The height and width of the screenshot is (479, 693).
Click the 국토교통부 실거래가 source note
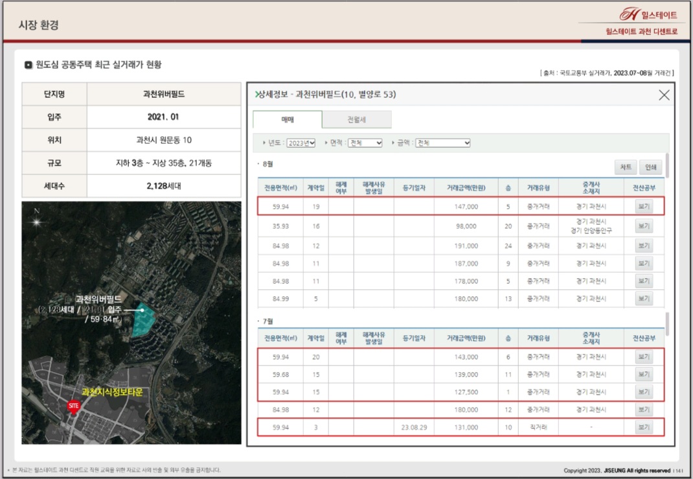click(607, 73)
